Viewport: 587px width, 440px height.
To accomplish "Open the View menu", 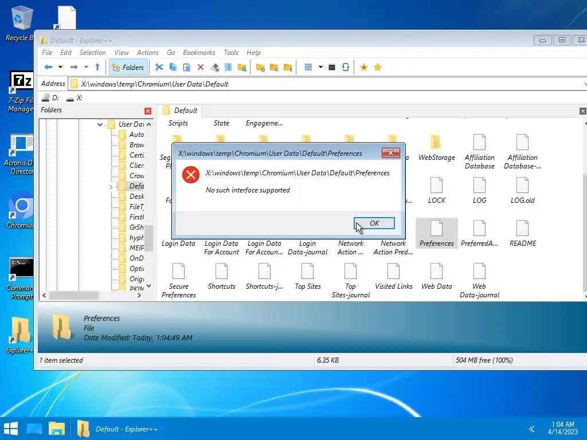I will (122, 53).
